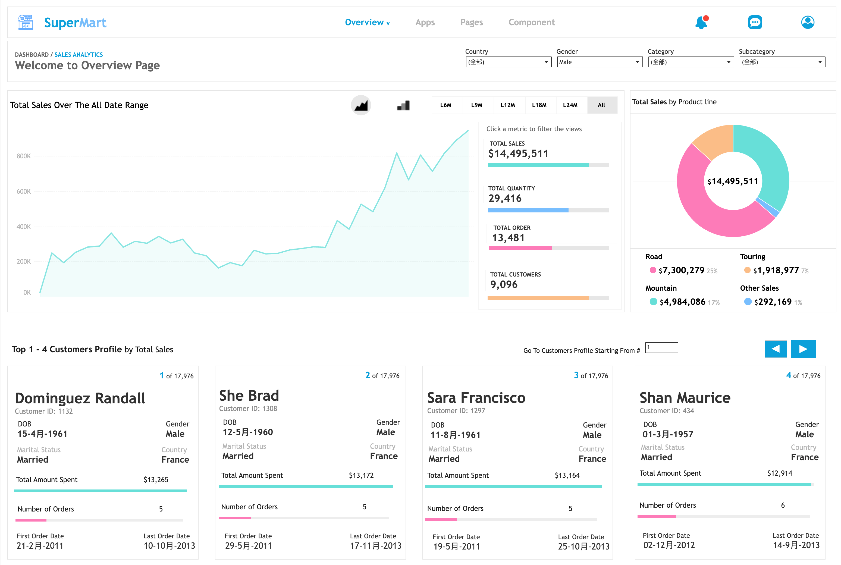This screenshot has height=565, width=841.
Task: Switch to area chart view icon
Action: (x=361, y=105)
